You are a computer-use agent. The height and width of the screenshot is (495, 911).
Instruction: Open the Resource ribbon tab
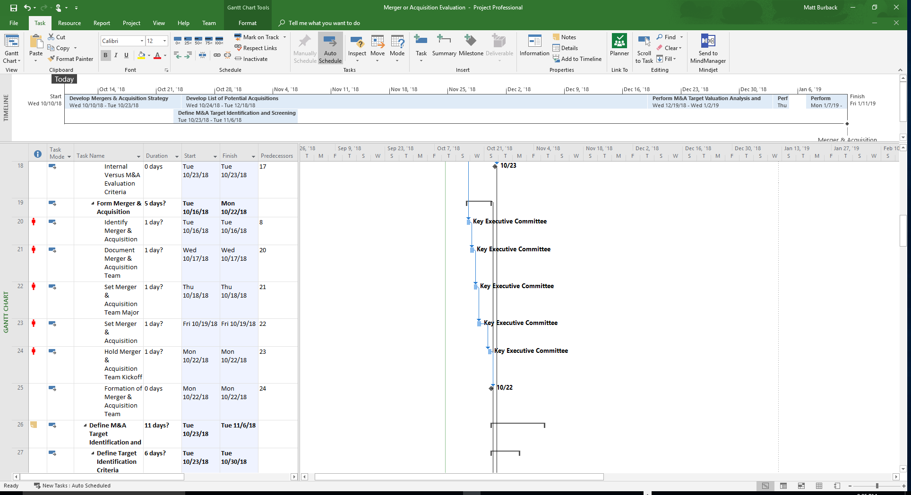pyautogui.click(x=69, y=23)
